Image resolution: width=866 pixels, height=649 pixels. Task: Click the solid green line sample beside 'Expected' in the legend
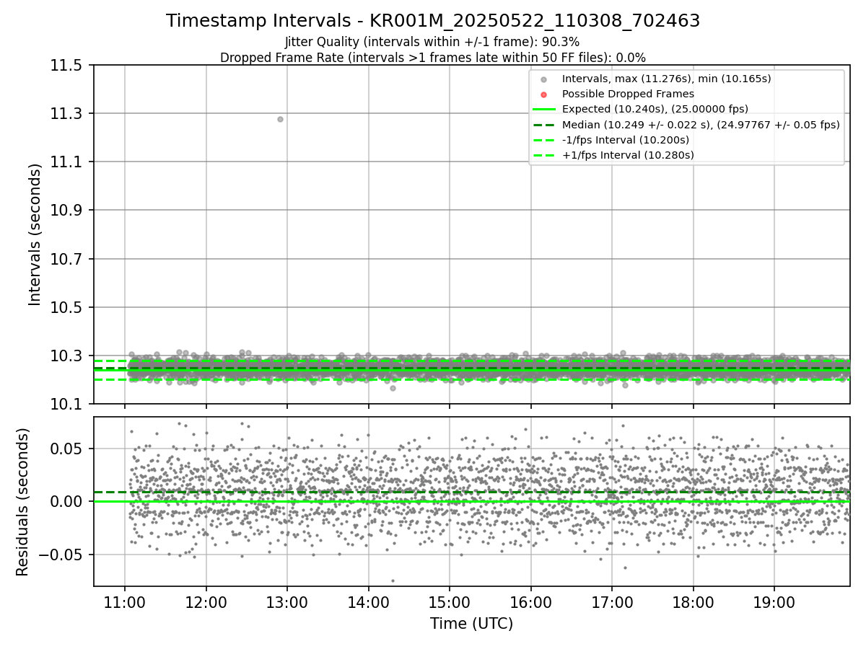[543, 109]
